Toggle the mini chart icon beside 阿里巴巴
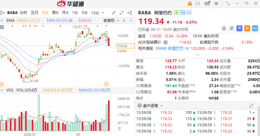Image resolution: width=260 pixels, height=136 pixels. [x=183, y=12]
